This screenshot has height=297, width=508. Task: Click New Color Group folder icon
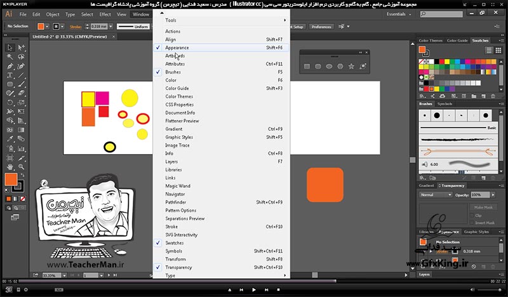[x=474, y=96]
